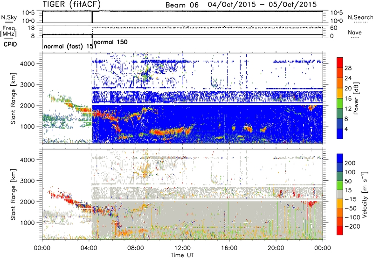Click the 08:00 time axis tick label

pos(136,248)
